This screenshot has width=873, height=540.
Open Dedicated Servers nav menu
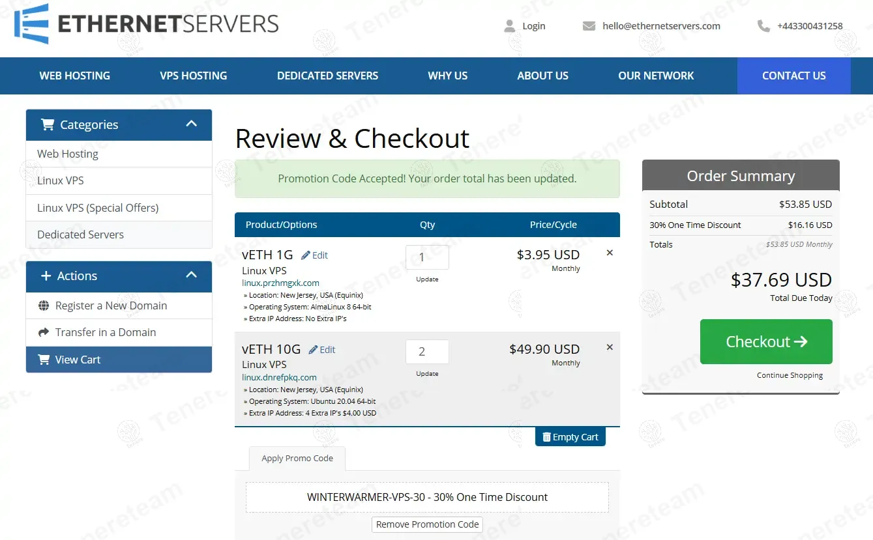pyautogui.click(x=327, y=76)
